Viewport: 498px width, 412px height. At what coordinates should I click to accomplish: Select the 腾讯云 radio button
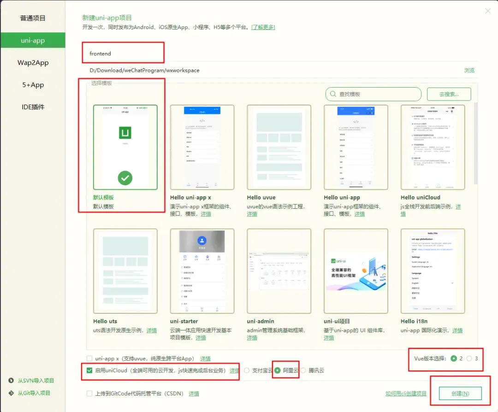[303, 371]
